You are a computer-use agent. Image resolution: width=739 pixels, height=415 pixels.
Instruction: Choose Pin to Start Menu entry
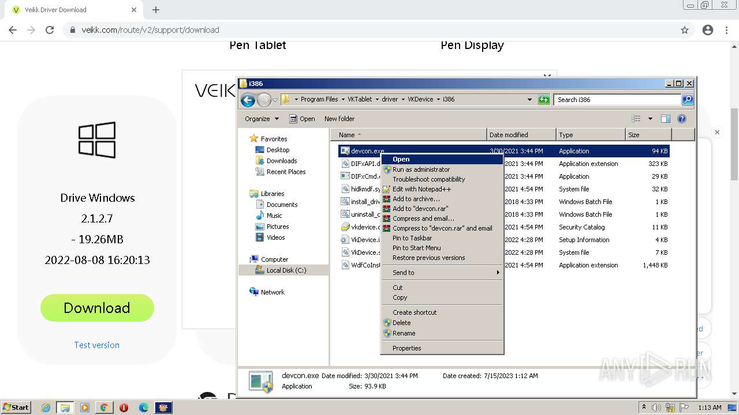[x=442, y=248]
